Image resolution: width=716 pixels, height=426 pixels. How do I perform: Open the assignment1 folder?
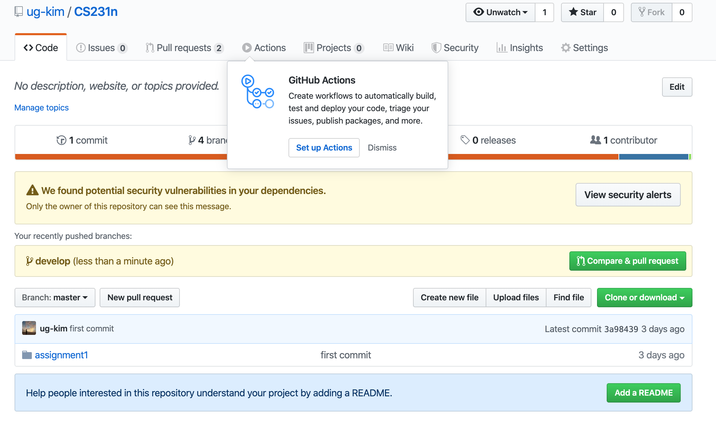point(61,355)
